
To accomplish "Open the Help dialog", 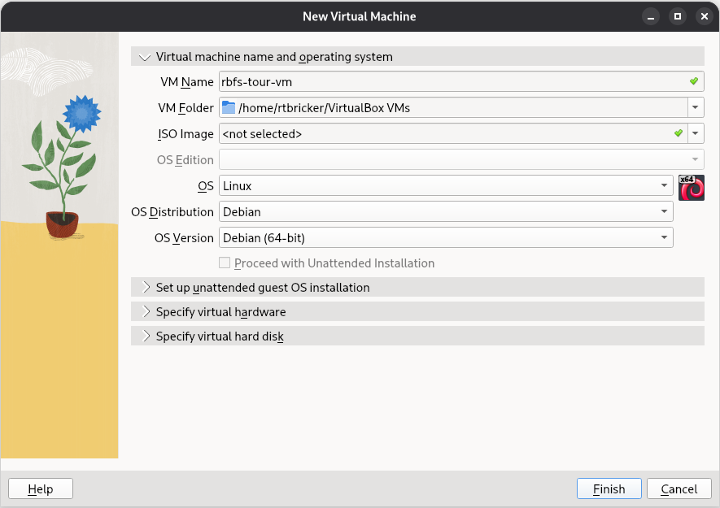I will [x=40, y=488].
